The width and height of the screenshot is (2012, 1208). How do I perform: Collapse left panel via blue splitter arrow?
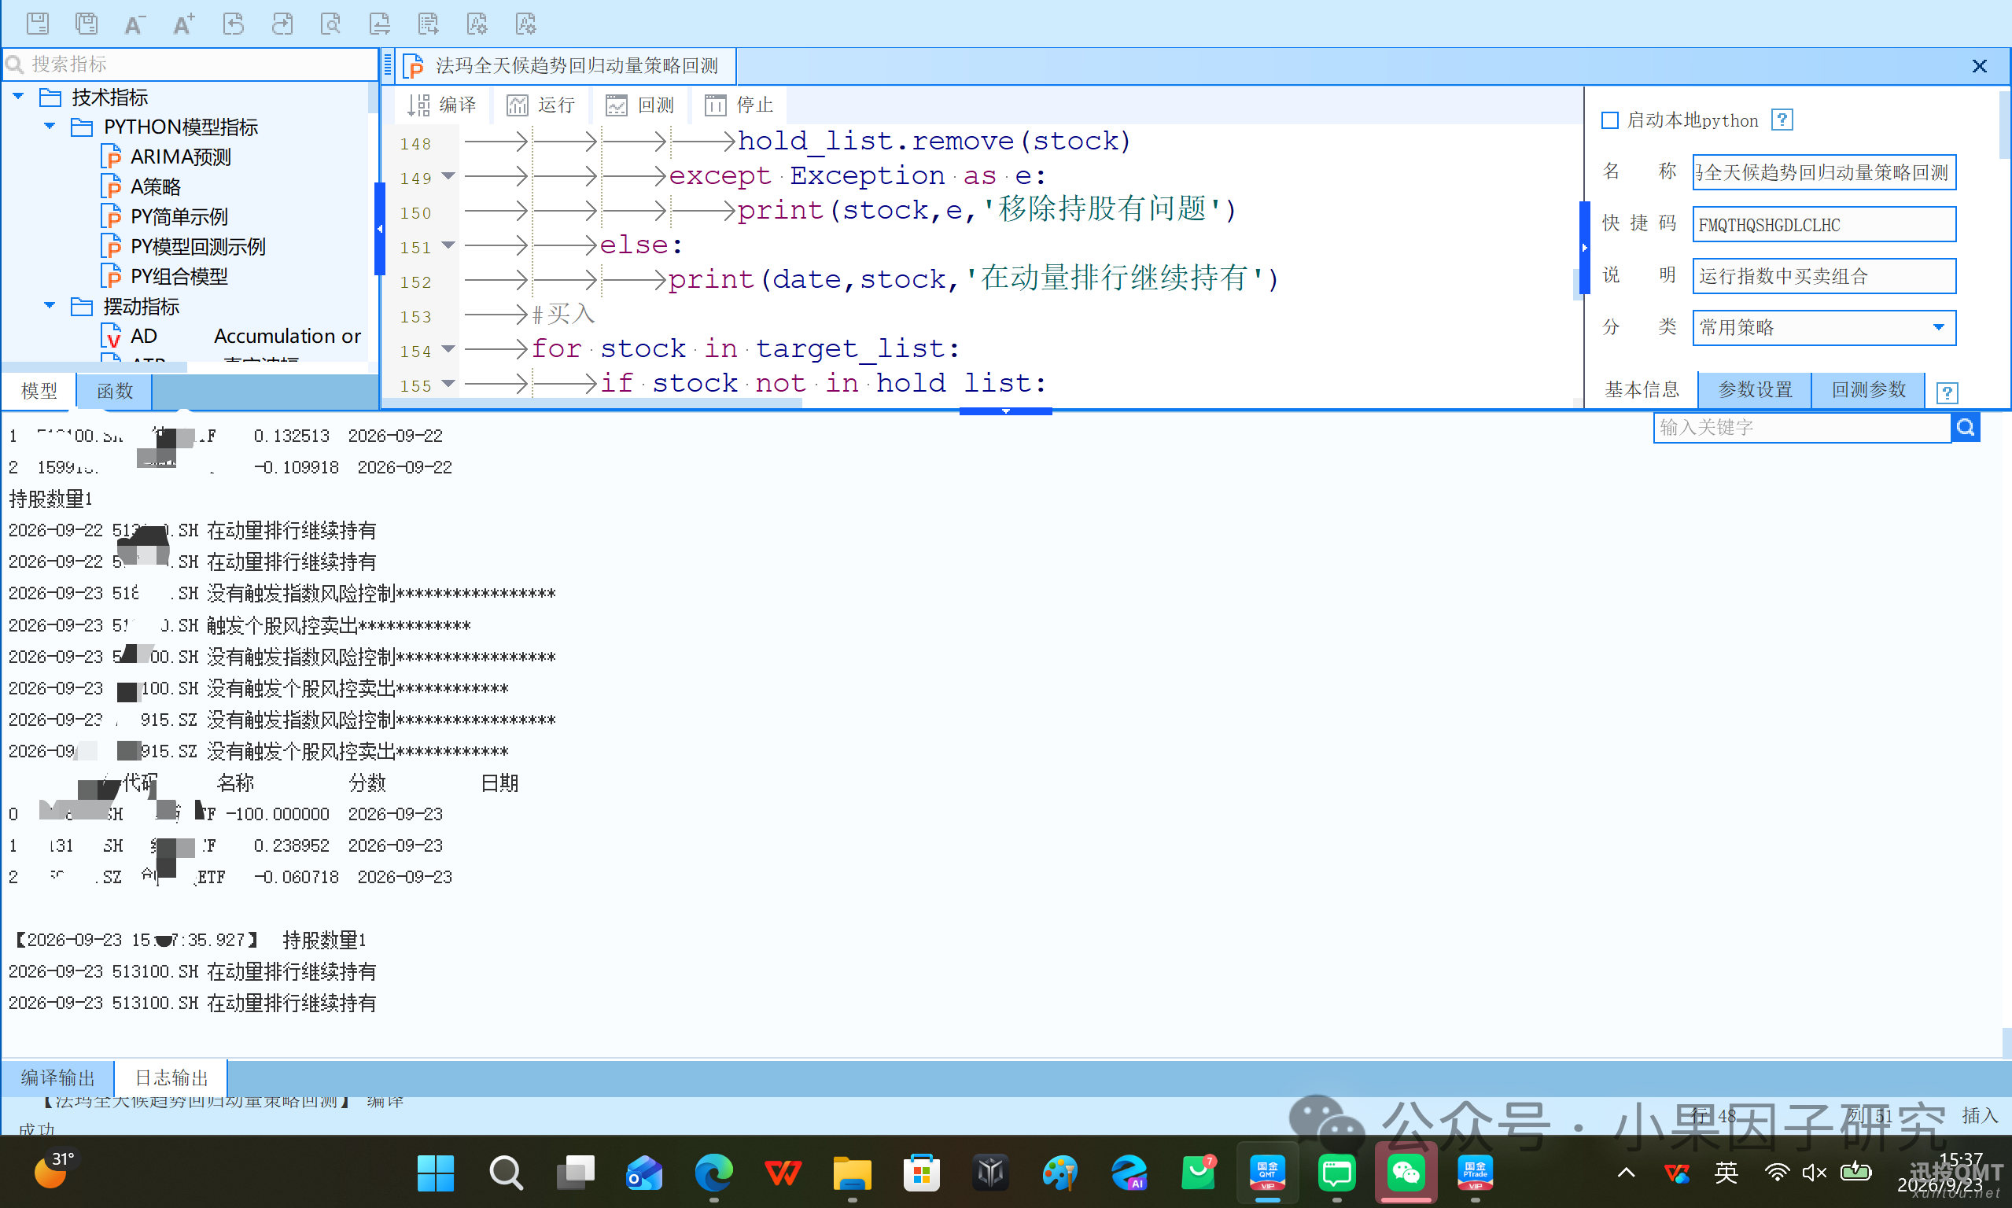(x=379, y=229)
